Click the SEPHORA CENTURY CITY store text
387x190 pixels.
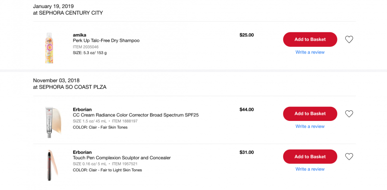71,13
